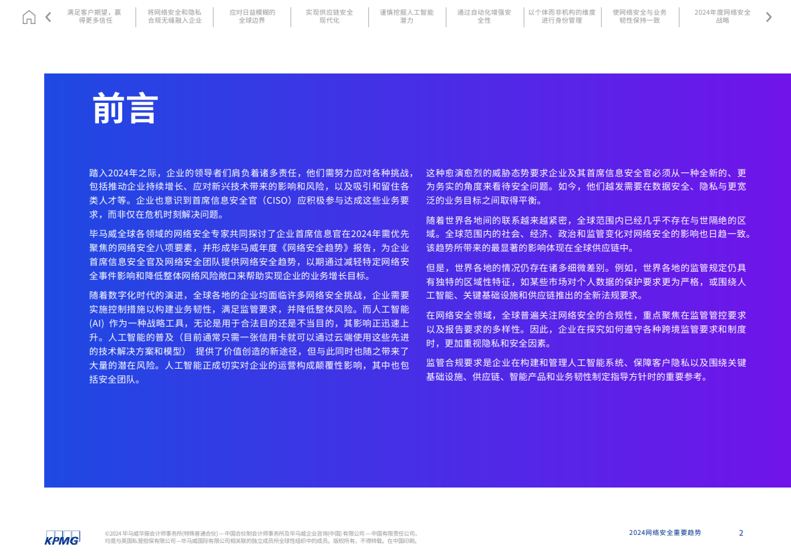Switch to 应对日益模糊的全球边界
This screenshot has width=791, height=559.
pyautogui.click(x=252, y=16)
